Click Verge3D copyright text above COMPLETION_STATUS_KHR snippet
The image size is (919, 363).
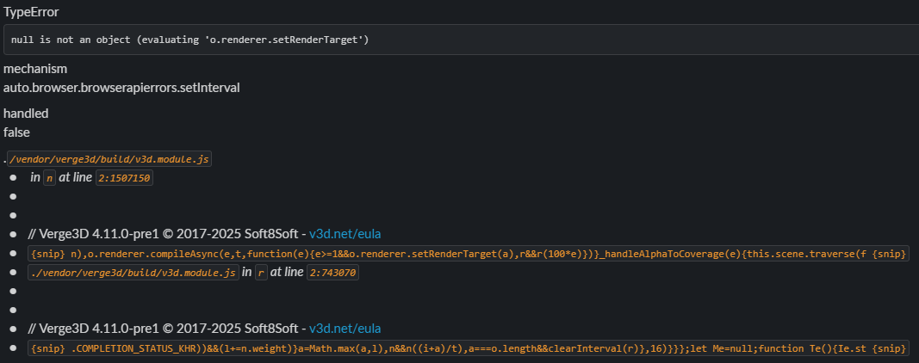[x=167, y=329]
